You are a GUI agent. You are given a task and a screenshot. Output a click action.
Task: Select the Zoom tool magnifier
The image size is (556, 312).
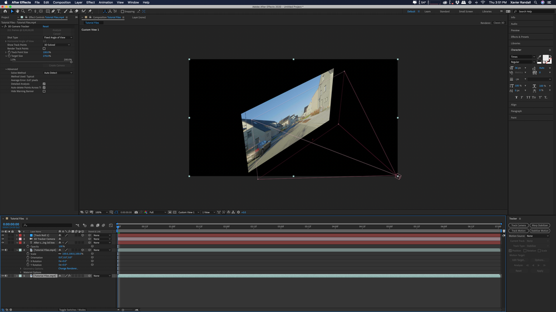click(x=23, y=11)
